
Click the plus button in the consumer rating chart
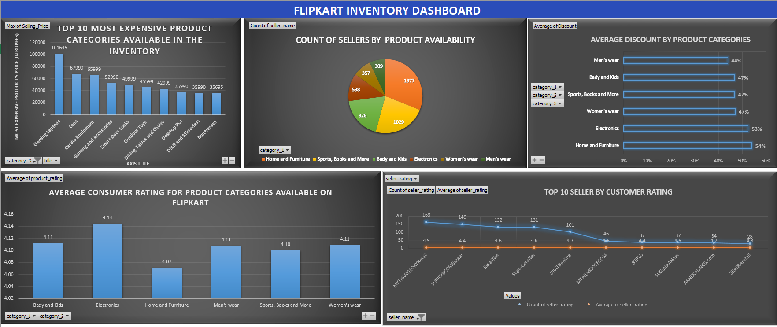365,316
